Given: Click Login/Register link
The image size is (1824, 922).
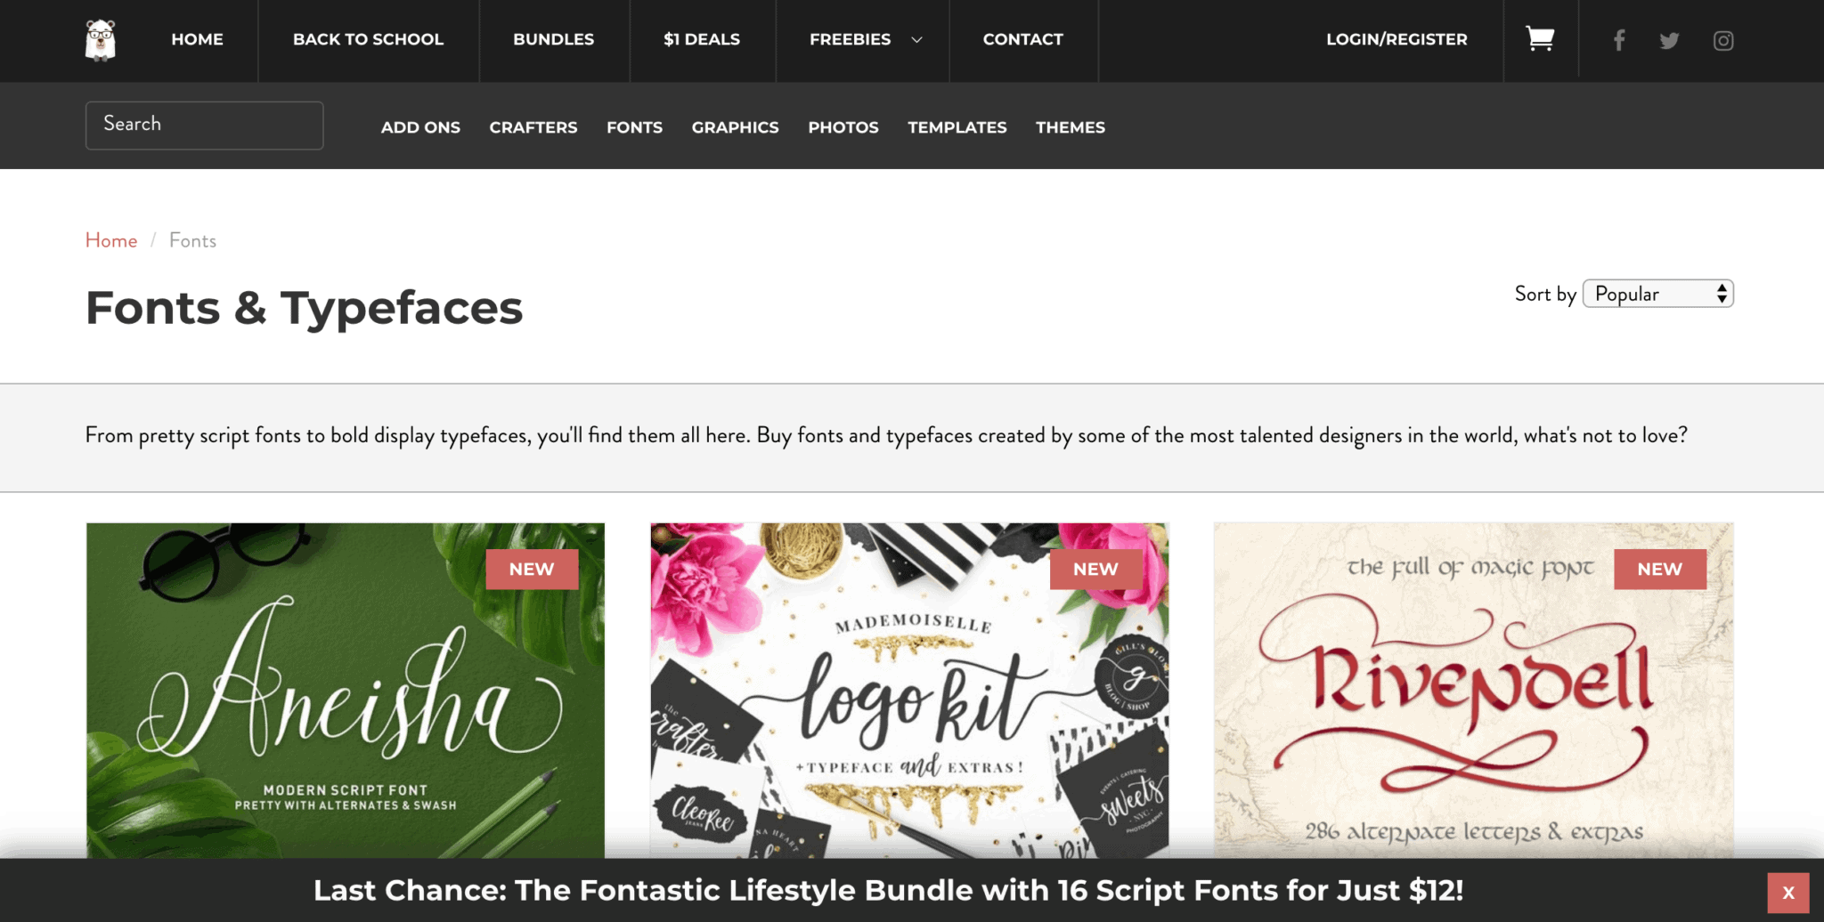Looking at the screenshot, I should pos(1396,39).
